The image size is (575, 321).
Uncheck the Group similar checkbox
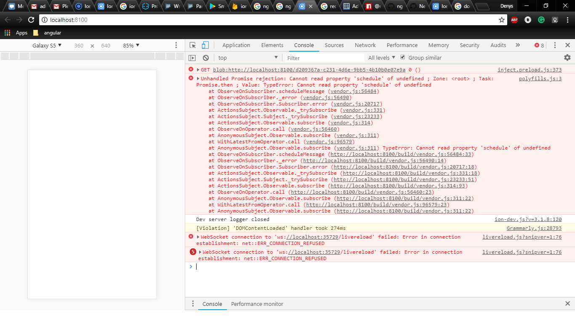coord(402,57)
